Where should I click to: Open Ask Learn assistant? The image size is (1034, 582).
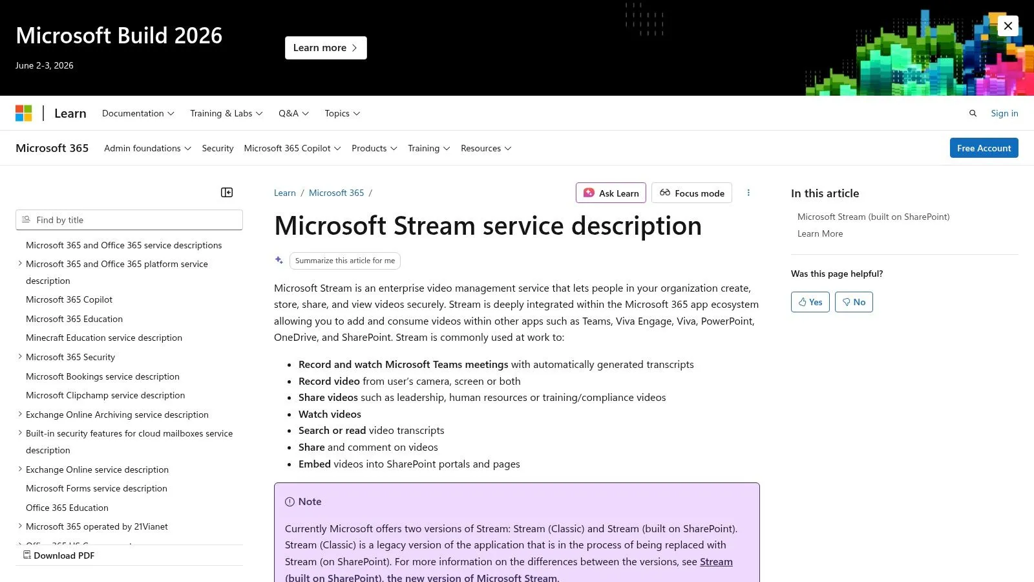(x=611, y=193)
